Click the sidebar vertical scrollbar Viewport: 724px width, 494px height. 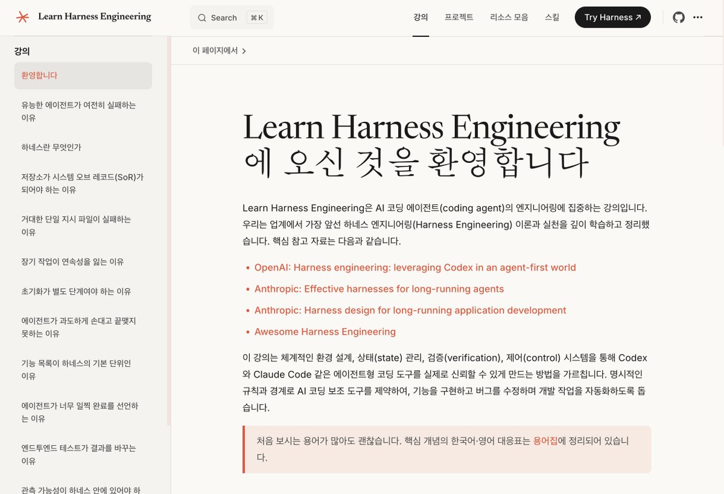(169, 229)
